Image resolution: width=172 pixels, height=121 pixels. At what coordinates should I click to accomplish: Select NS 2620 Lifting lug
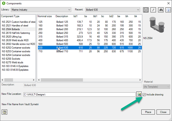click(x=12, y=36)
